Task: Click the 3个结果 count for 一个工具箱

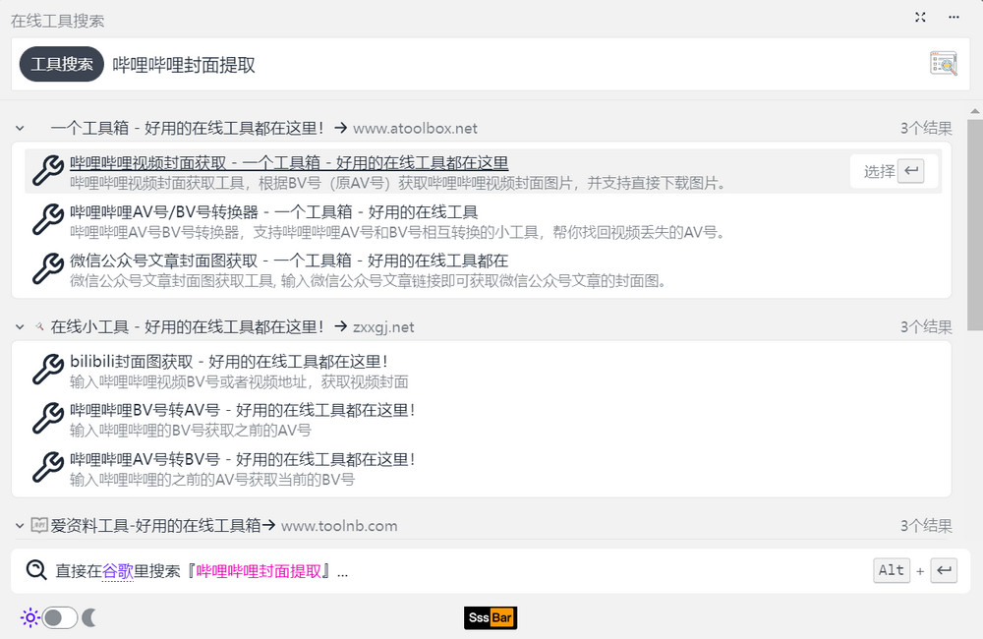Action: 926,129
